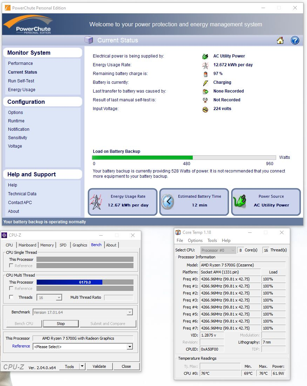Enable Reference checkbox under CPU Single Thread
This screenshot has width=307, height=386.
[x=11, y=265]
